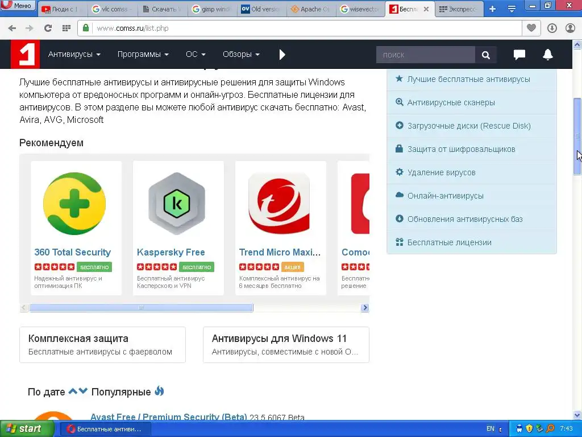Expand the ОС dropdown menu

click(196, 54)
